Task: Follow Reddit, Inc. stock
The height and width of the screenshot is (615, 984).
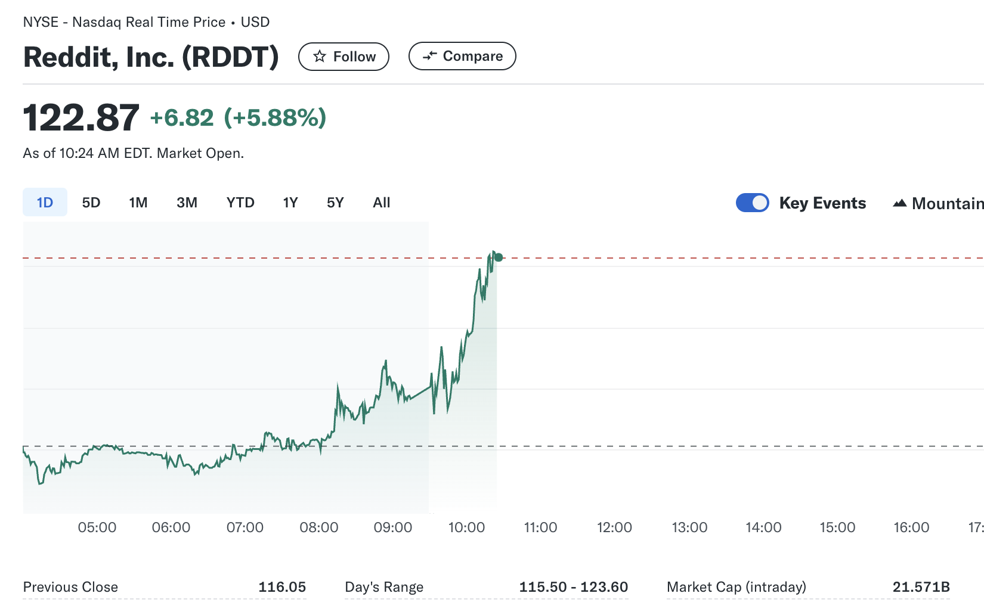Action: pos(344,56)
